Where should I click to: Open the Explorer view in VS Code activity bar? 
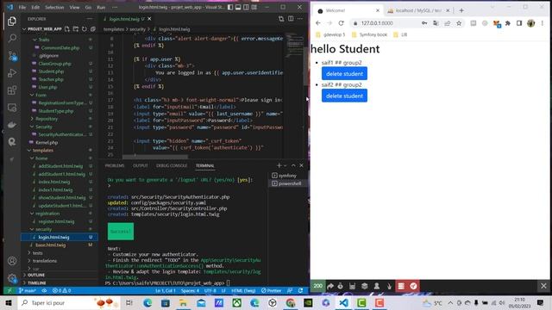tap(12, 22)
